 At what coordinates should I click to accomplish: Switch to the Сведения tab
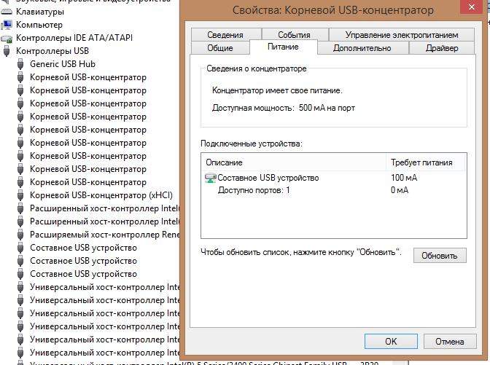click(x=225, y=34)
